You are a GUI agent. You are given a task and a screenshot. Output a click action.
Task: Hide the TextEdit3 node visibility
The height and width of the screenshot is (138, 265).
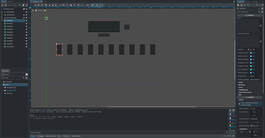pyautogui.click(x=26, y=26)
